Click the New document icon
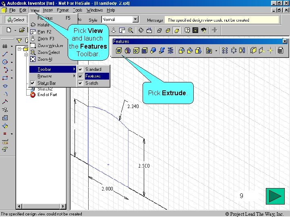Image resolution: width=290 pixels, height=217 pixels. (9, 30)
